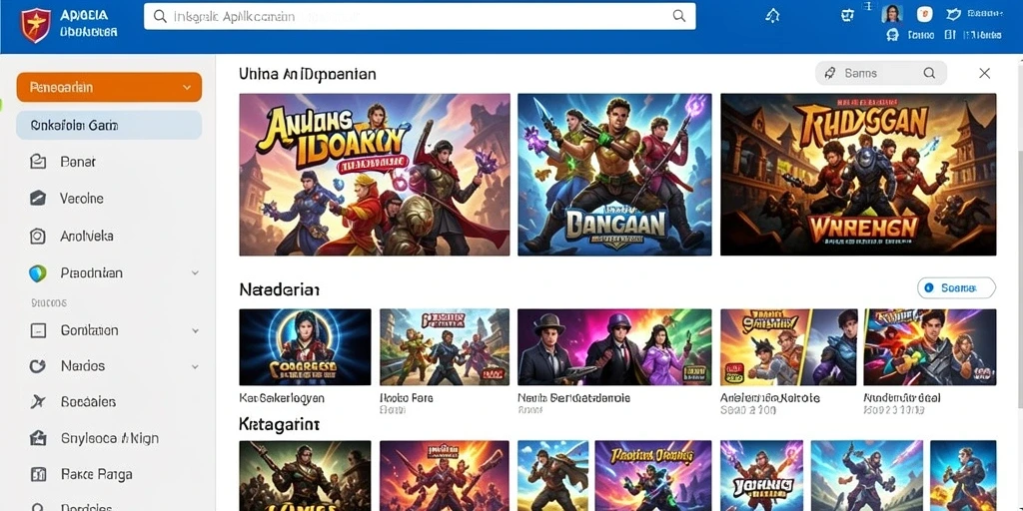Viewport: 1023px width, 511px height.
Task: Click the APUCIA brand title
Action: tap(84, 15)
